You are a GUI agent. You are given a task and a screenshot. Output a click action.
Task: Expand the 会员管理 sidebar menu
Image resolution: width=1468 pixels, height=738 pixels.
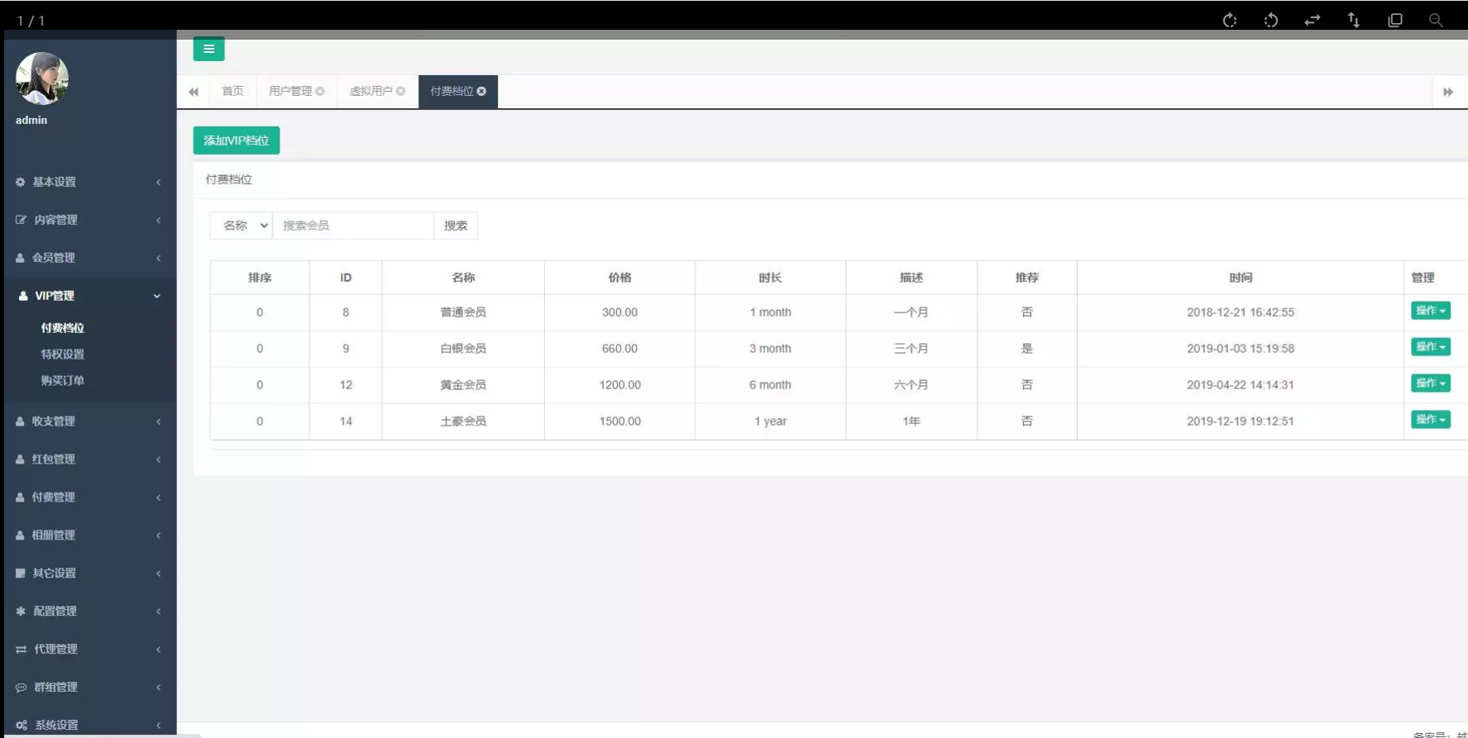tap(88, 258)
